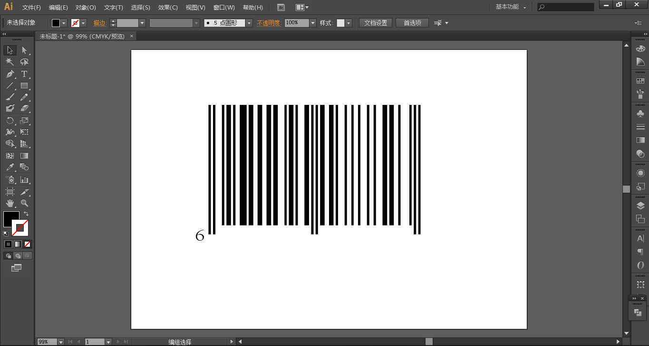Open 样式 style dropdown
Screen dimensions: 649x346
[x=349, y=23]
